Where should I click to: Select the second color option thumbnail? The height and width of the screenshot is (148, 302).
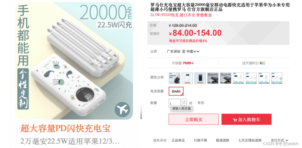pyautogui.click(x=187, y=78)
